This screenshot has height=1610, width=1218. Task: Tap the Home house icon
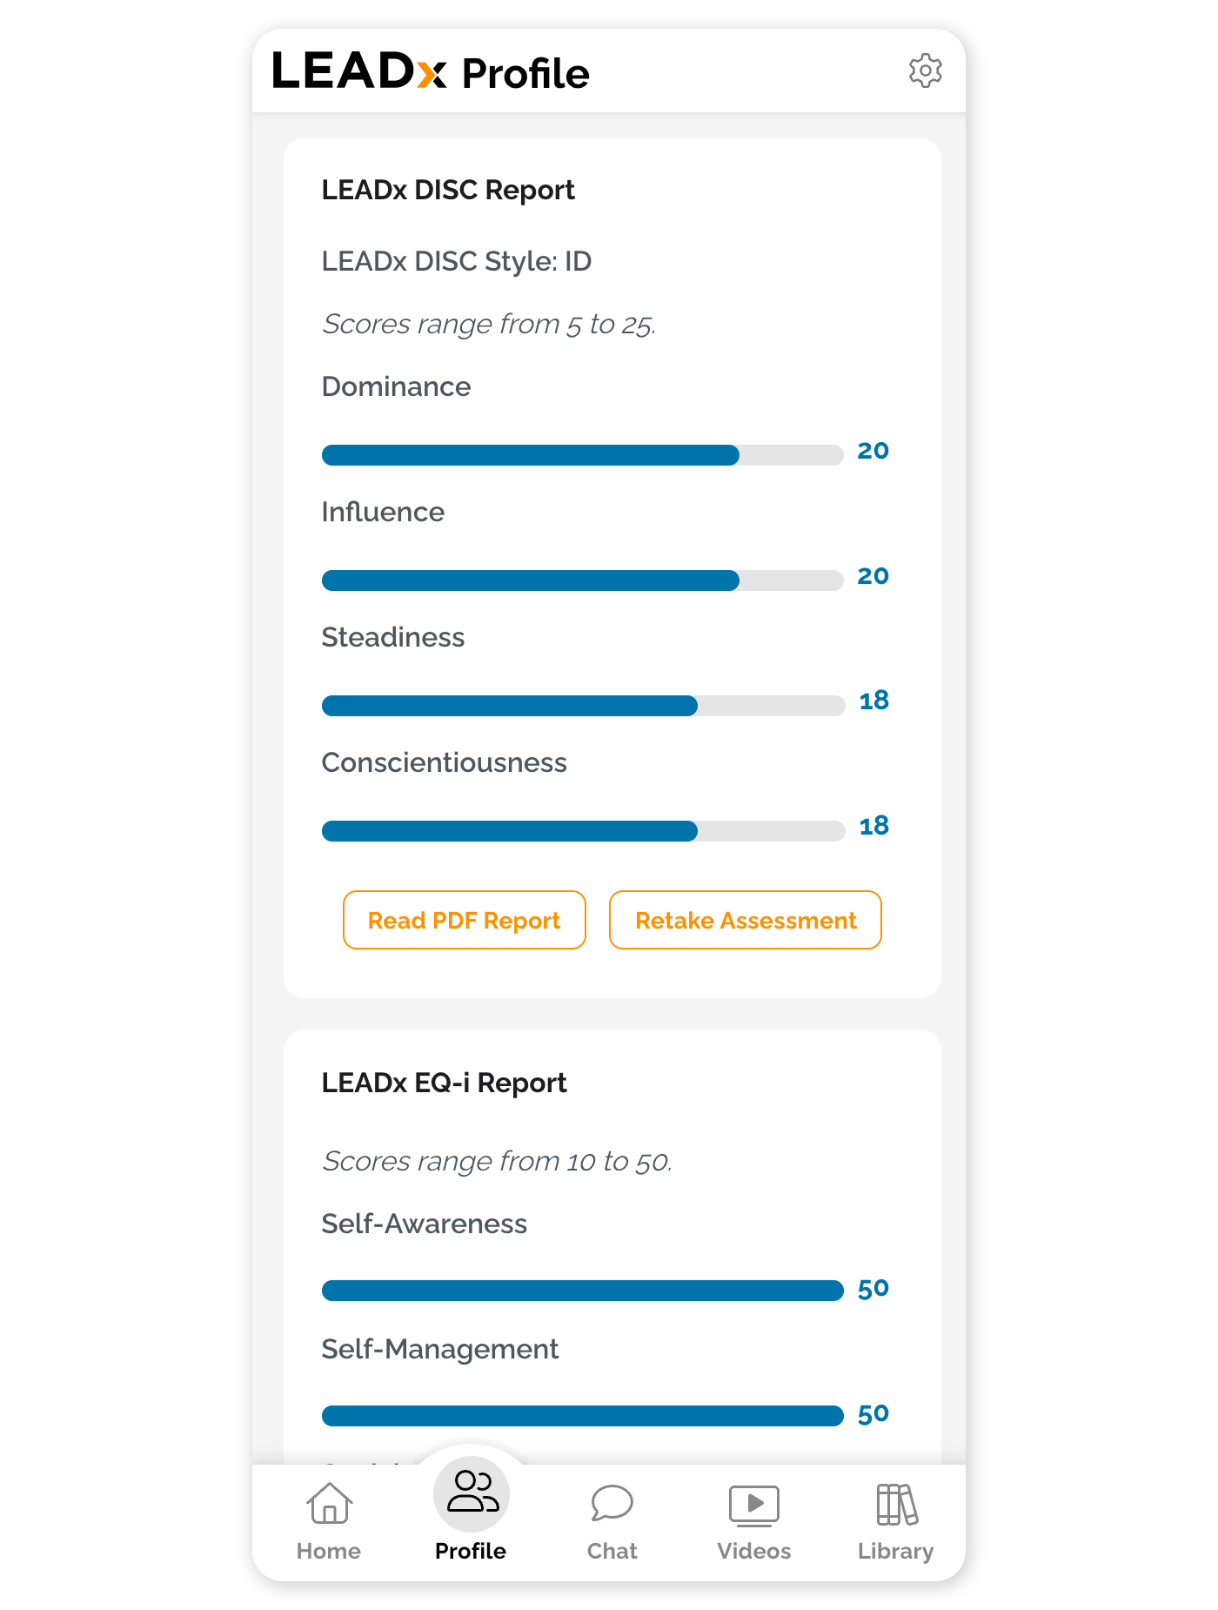tap(330, 1503)
